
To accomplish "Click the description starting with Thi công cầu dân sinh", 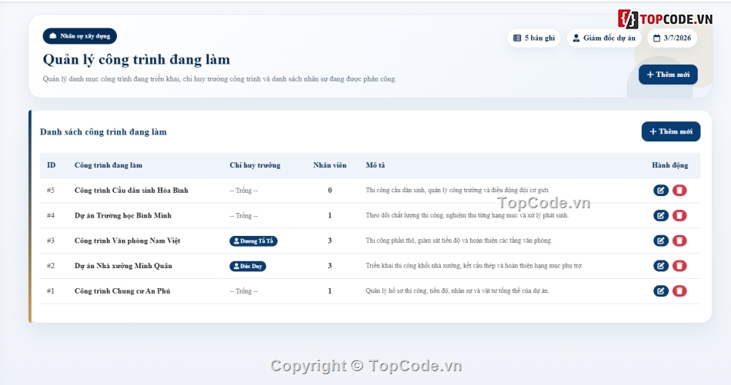I will pos(457,191).
